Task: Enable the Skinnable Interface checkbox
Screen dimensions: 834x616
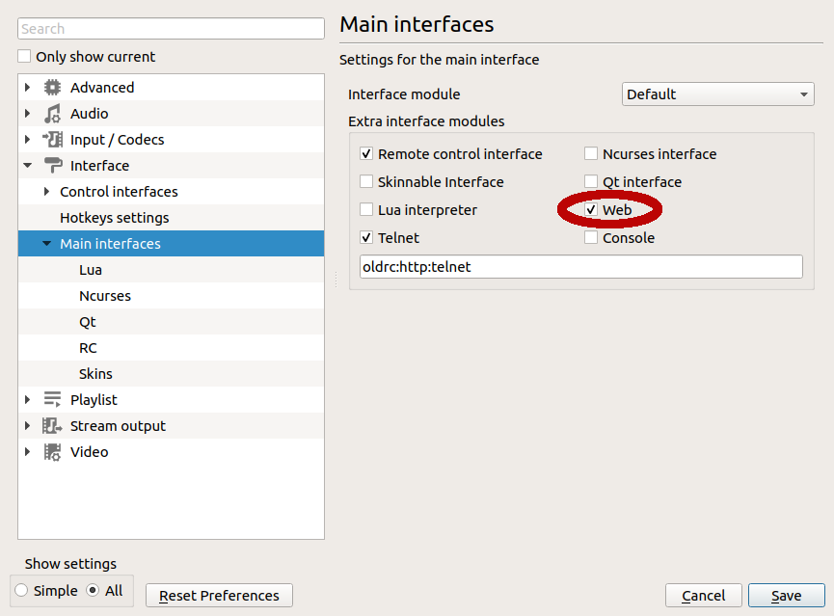Action: [x=366, y=182]
